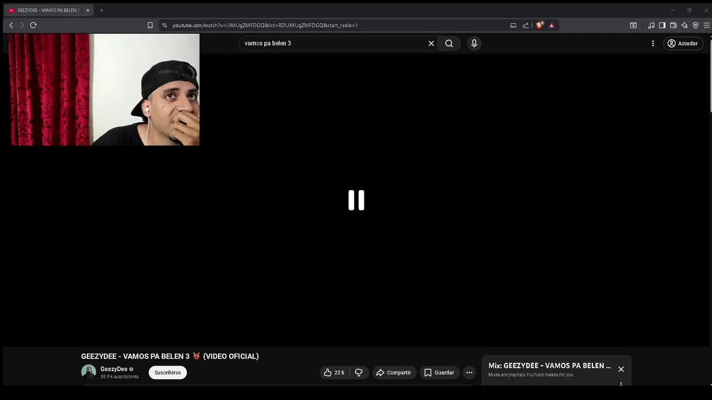Click the video title VAMOS PA BELEN 3

pyautogui.click(x=170, y=356)
